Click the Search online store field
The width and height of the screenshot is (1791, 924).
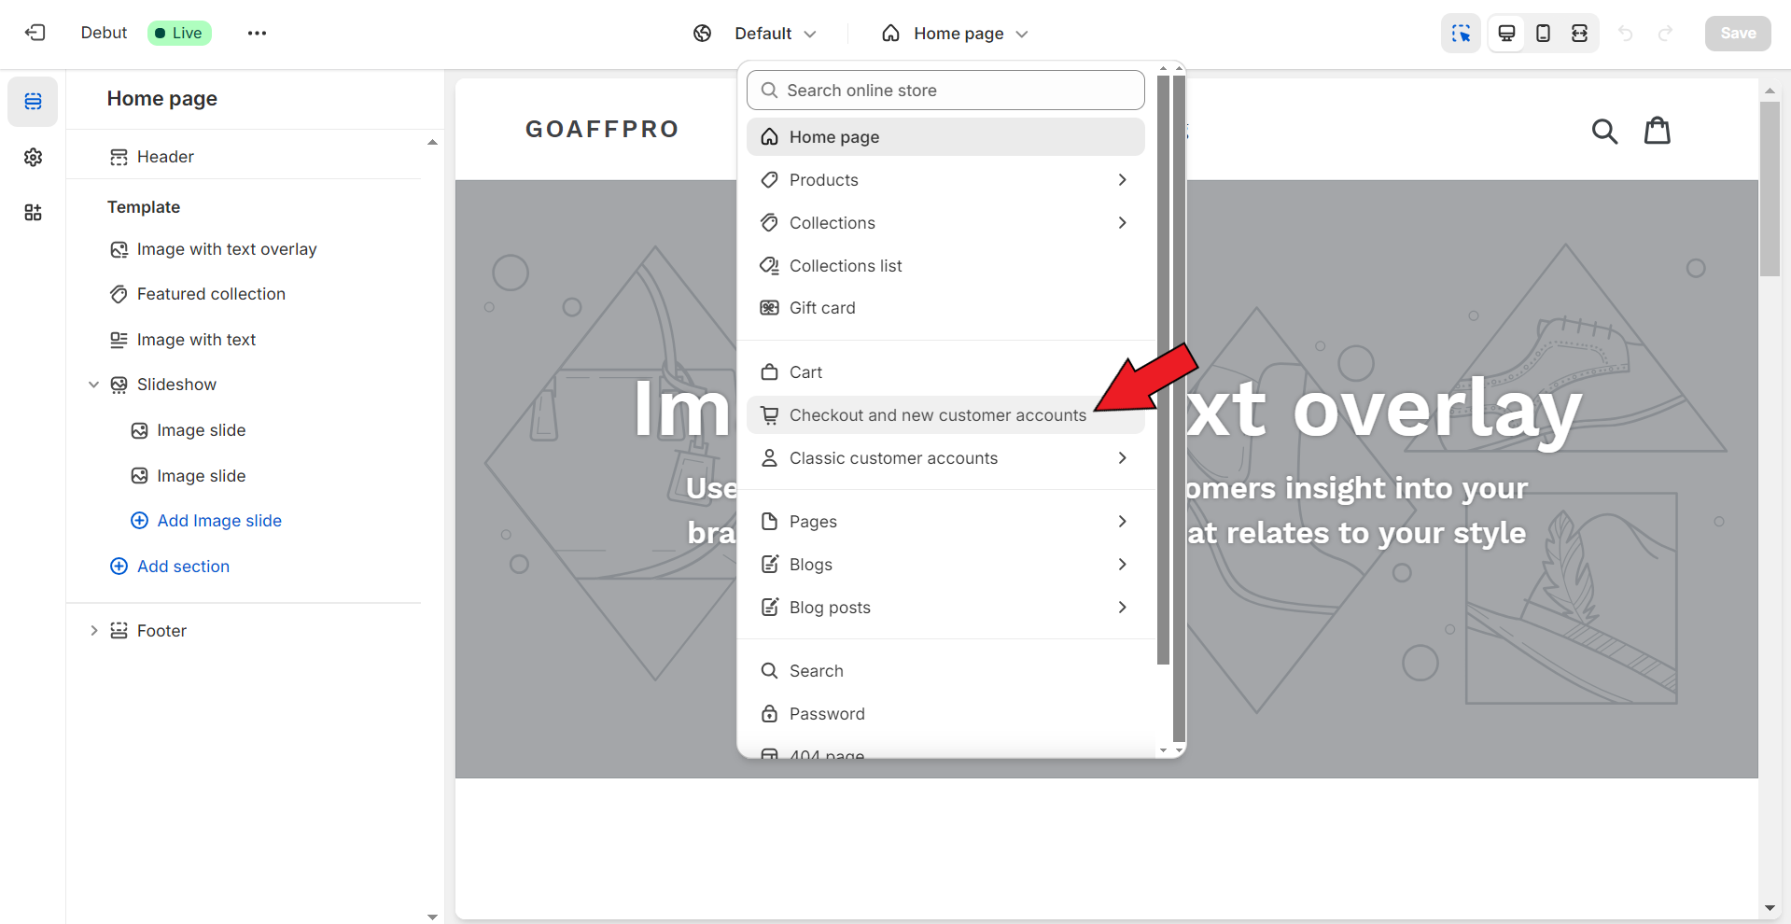(944, 91)
